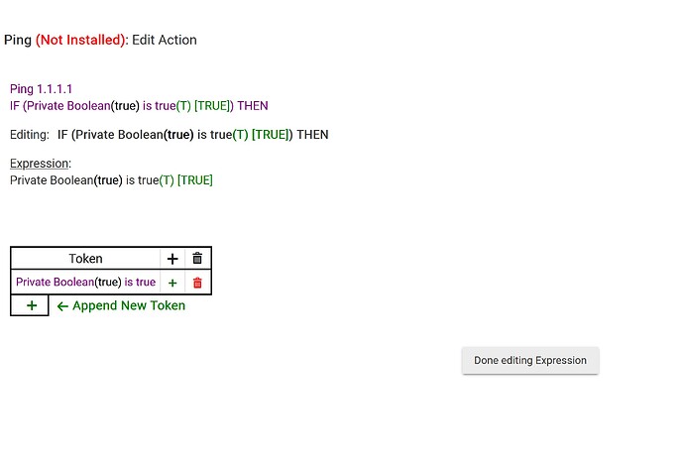This screenshot has width=684, height=463.
Task: Click the black IF expression beside Editing
Action: pyautogui.click(x=192, y=135)
